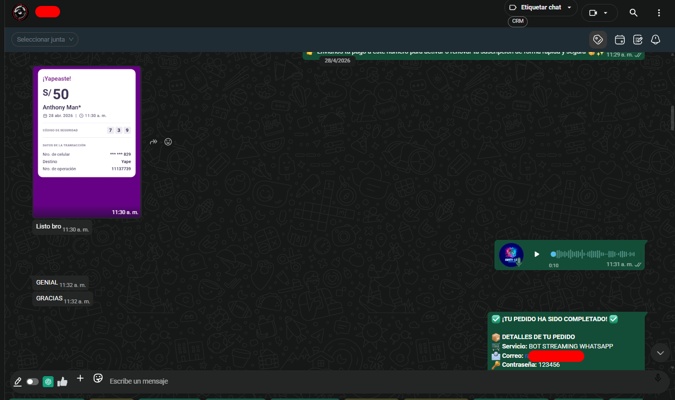Click the chat scrollbar thumb
This screenshot has width=675, height=400.
click(x=673, y=117)
